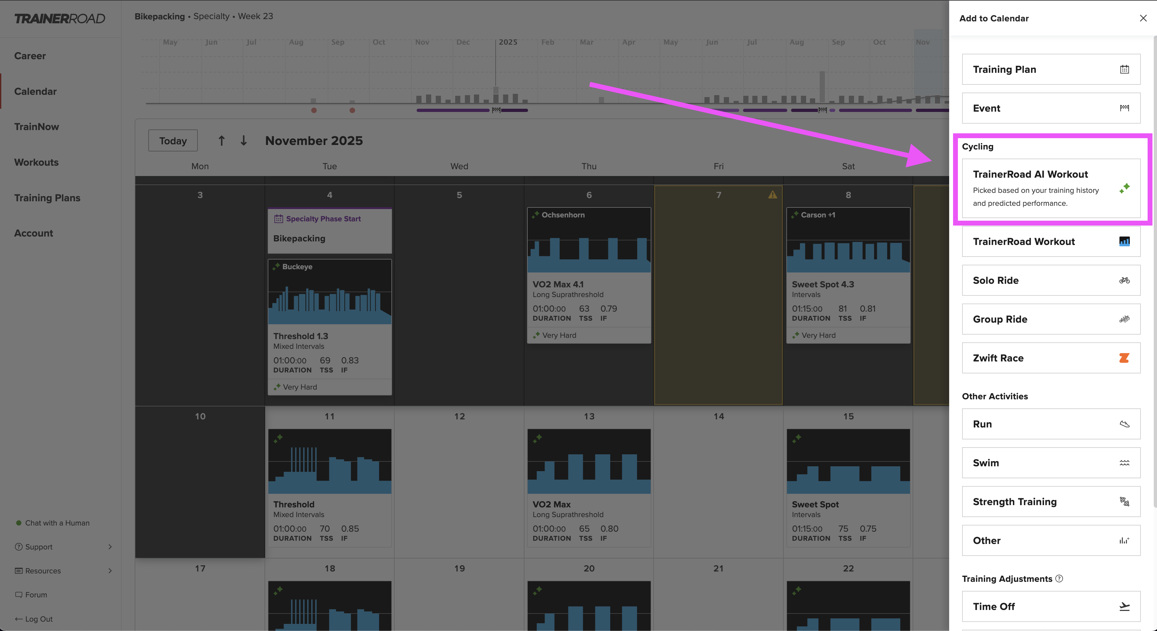Image resolution: width=1157 pixels, height=631 pixels.
Task: Open the Calendar menu item
Action: 36,91
